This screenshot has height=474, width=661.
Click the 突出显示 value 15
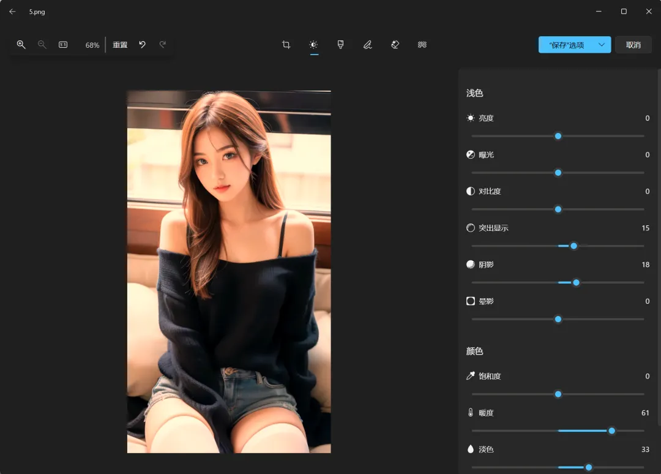[x=646, y=228]
